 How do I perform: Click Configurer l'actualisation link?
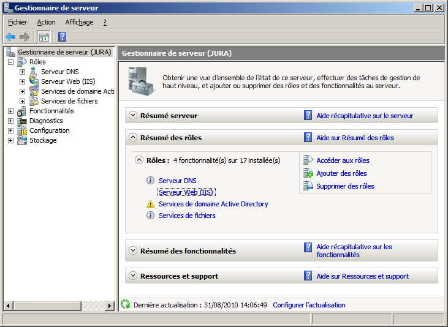pyautogui.click(x=309, y=305)
